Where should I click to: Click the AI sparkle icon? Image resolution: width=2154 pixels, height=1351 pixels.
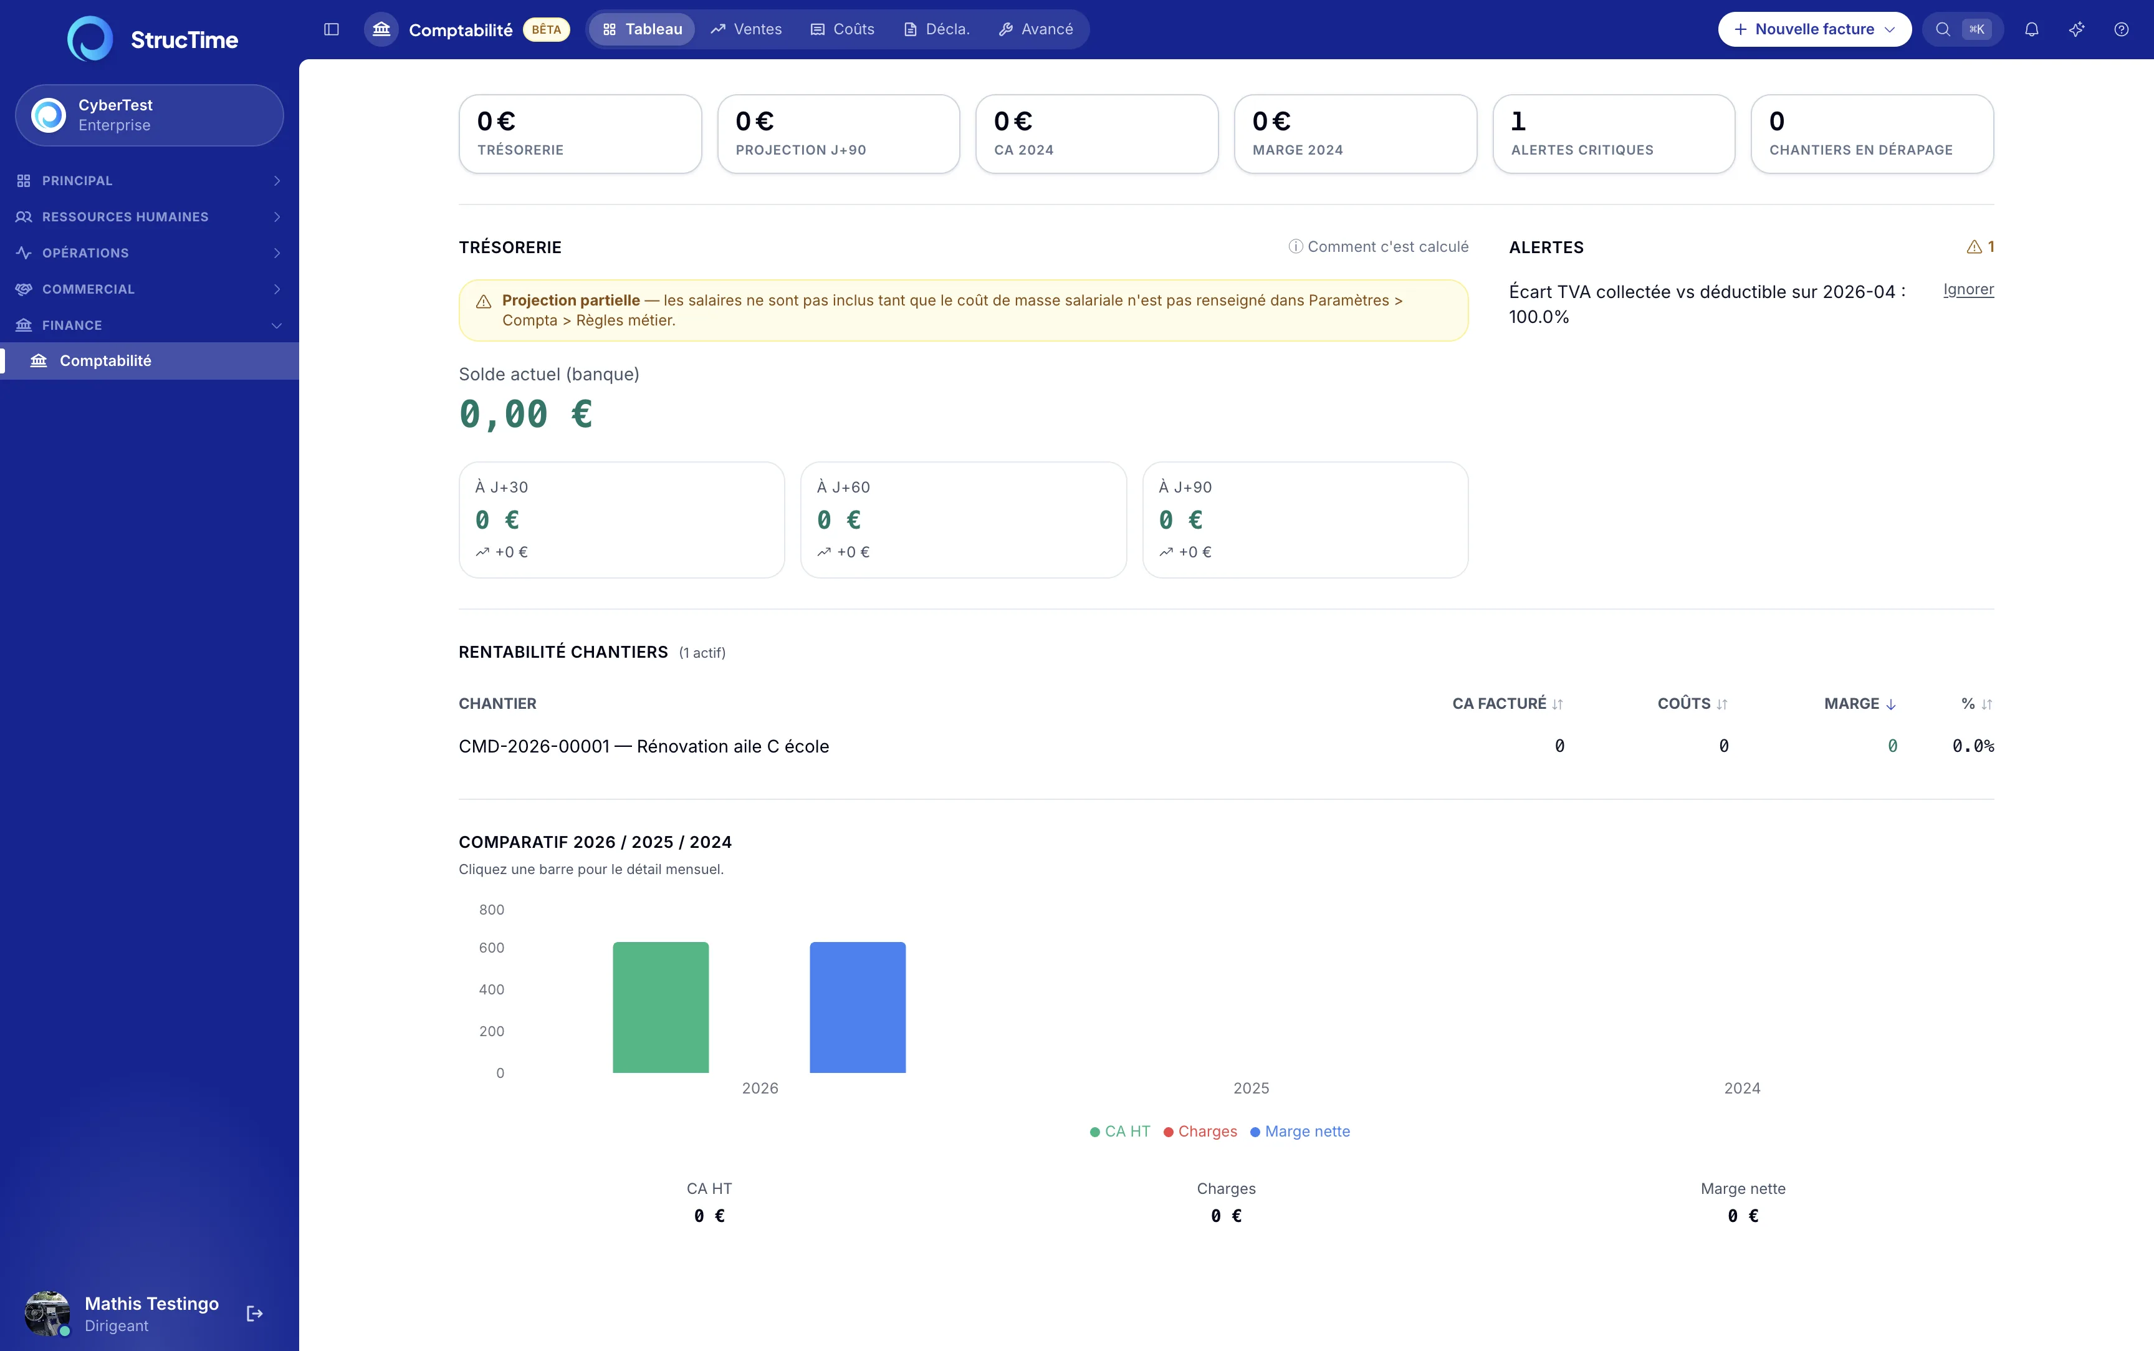(2076, 29)
